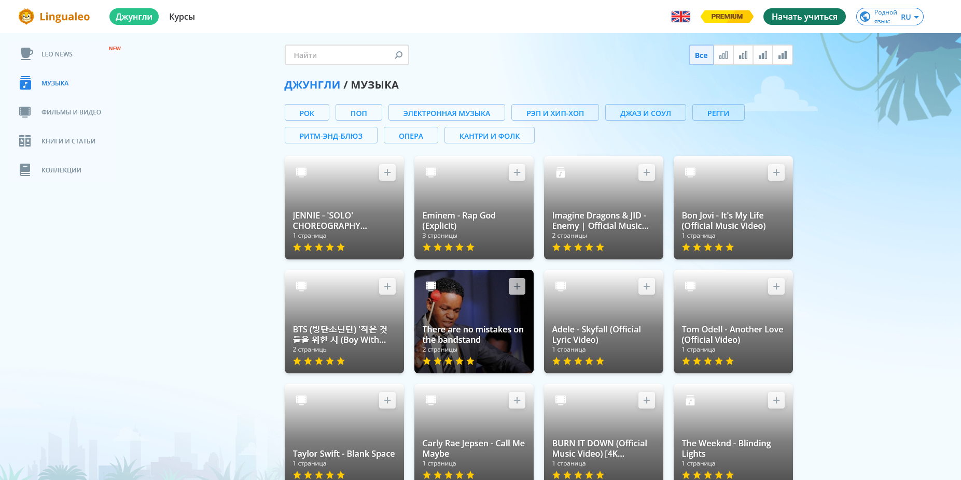Open LEO NEWS cup icon in sidebar
961x480 pixels.
point(25,54)
